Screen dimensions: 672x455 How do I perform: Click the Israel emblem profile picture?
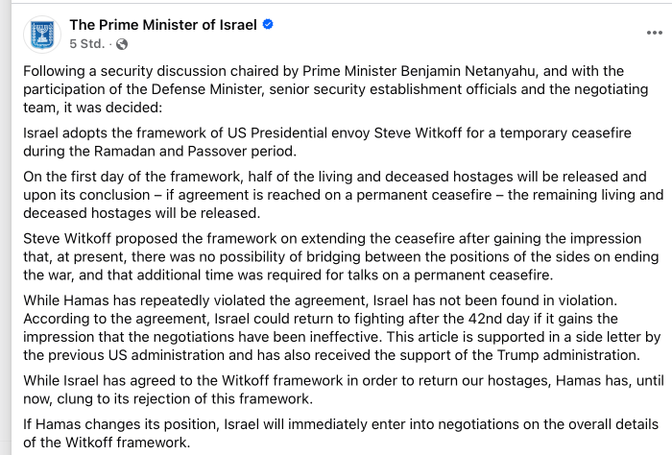(40, 34)
